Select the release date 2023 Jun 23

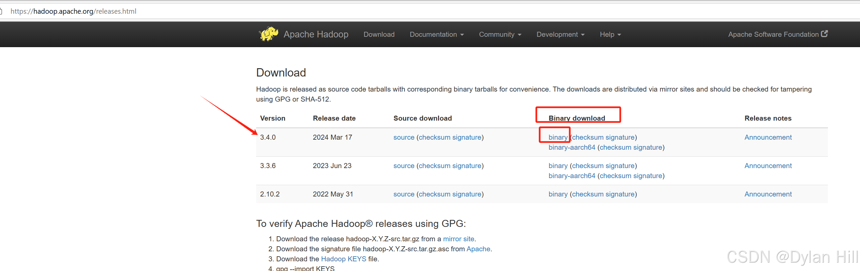pyautogui.click(x=332, y=166)
